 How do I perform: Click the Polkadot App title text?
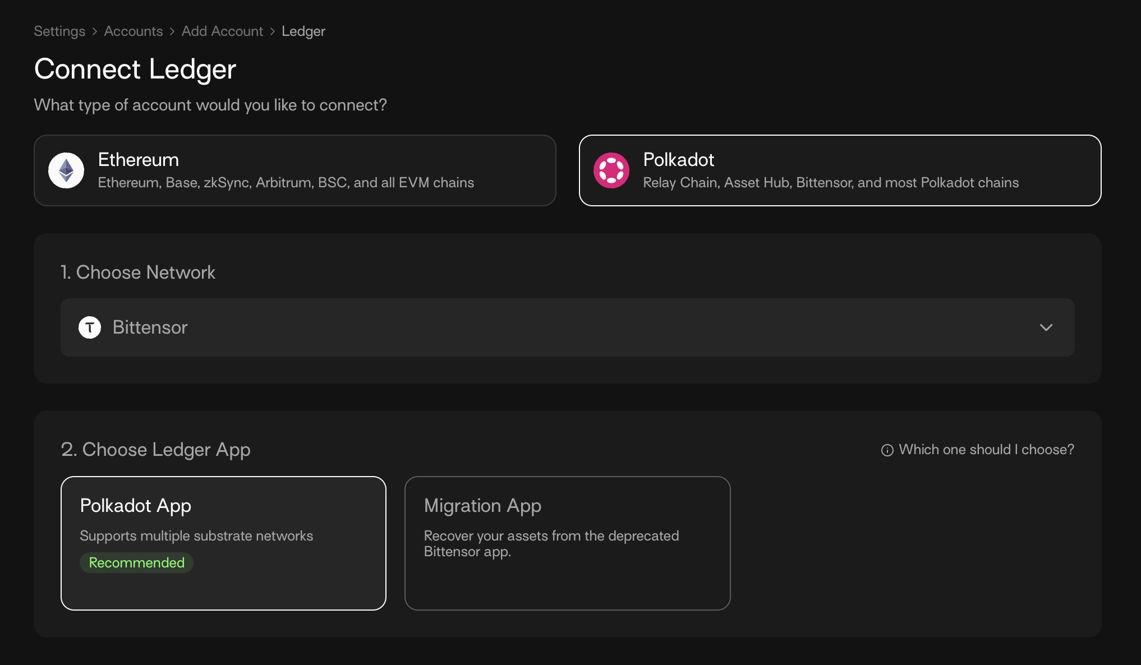(x=136, y=506)
